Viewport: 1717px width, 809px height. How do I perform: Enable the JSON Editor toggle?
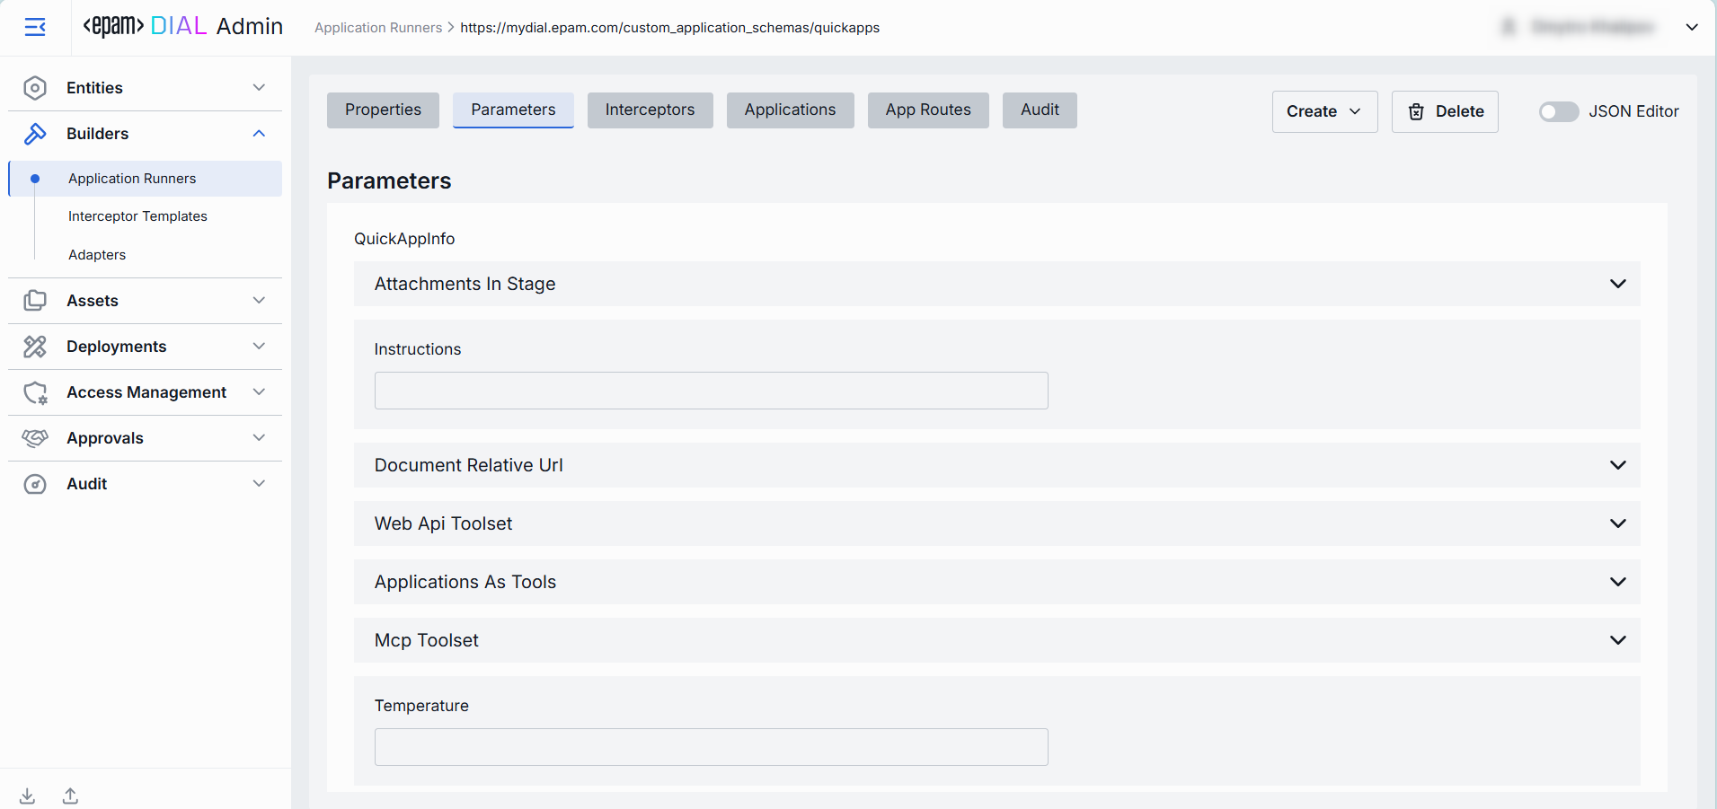coord(1558,111)
